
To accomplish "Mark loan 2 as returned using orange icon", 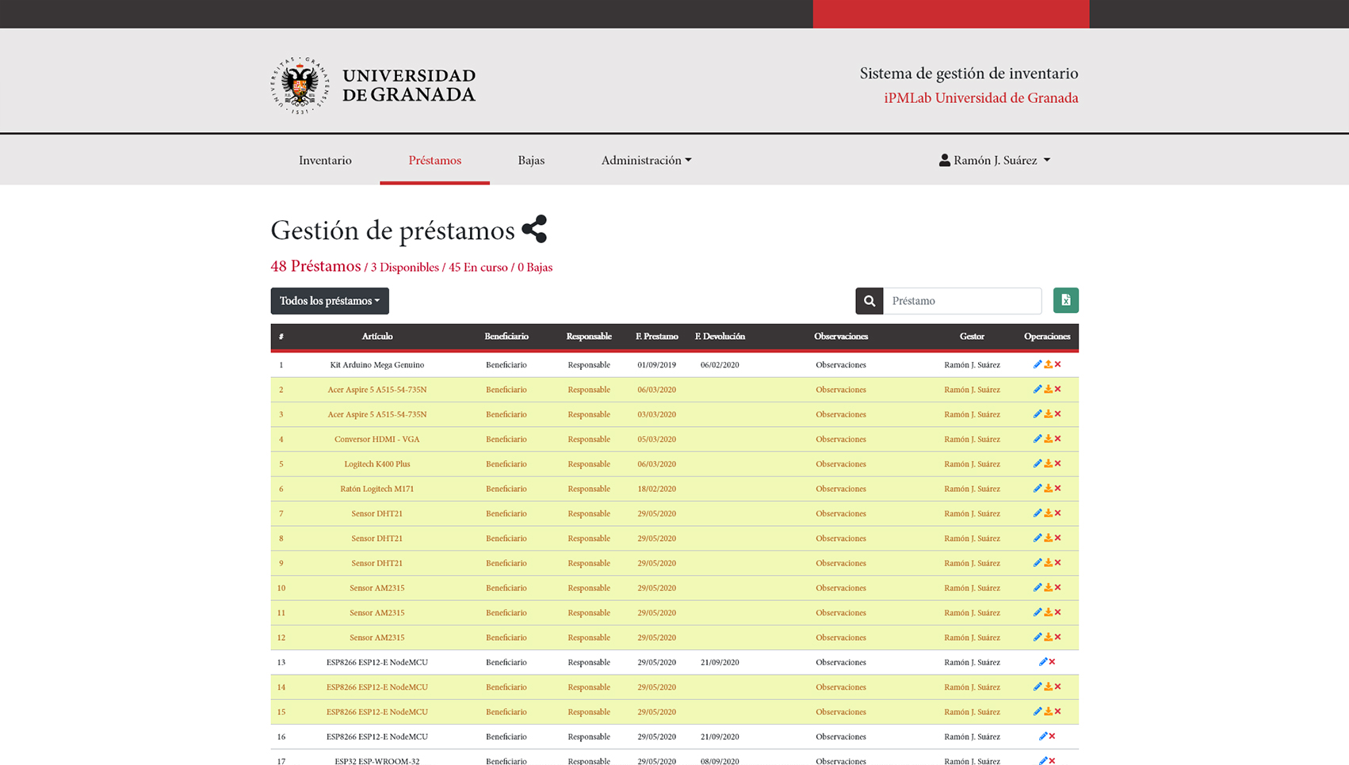I will click(1048, 390).
